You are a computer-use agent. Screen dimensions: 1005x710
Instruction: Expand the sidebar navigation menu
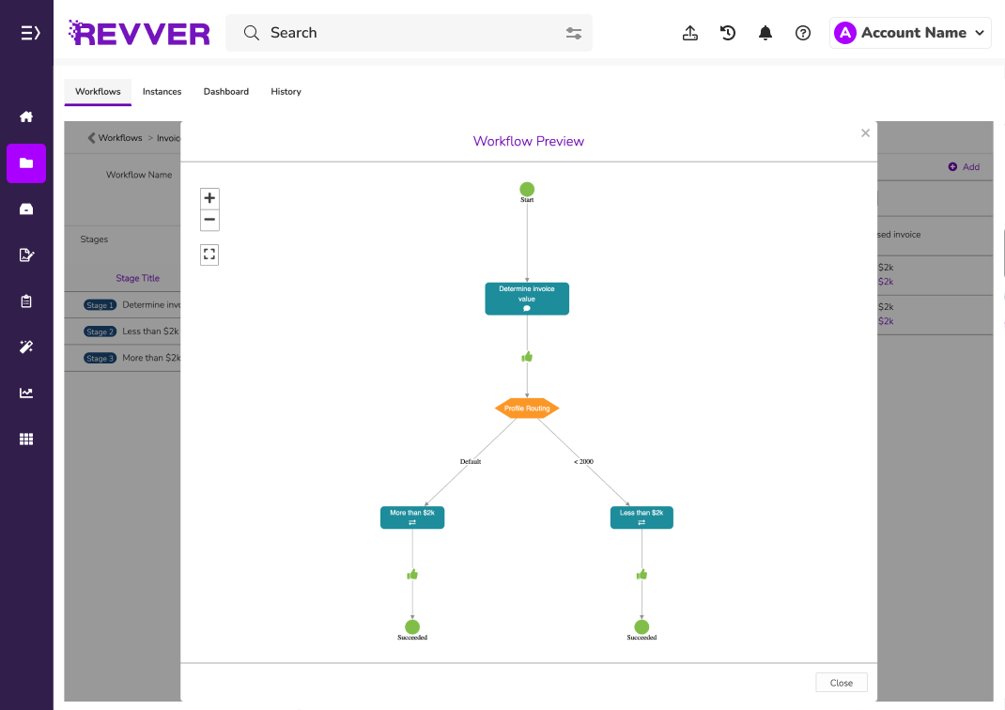point(30,32)
